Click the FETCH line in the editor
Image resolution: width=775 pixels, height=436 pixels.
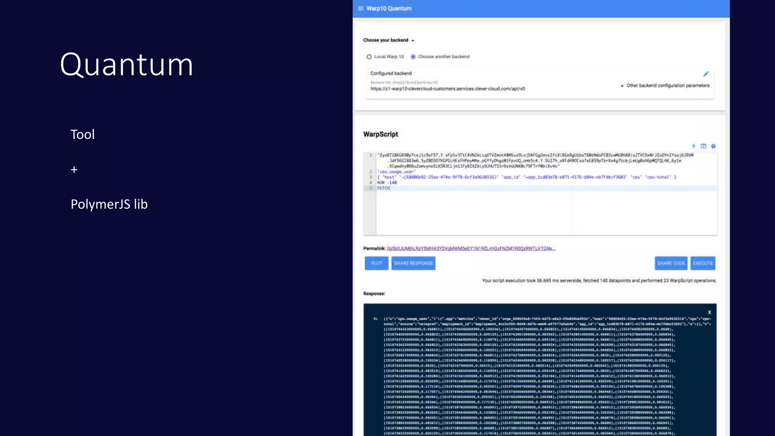point(383,188)
